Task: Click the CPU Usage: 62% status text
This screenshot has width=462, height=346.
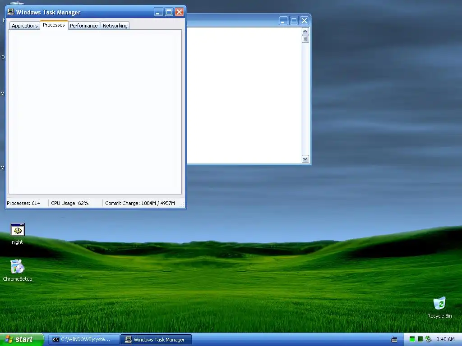Action: tap(70, 203)
